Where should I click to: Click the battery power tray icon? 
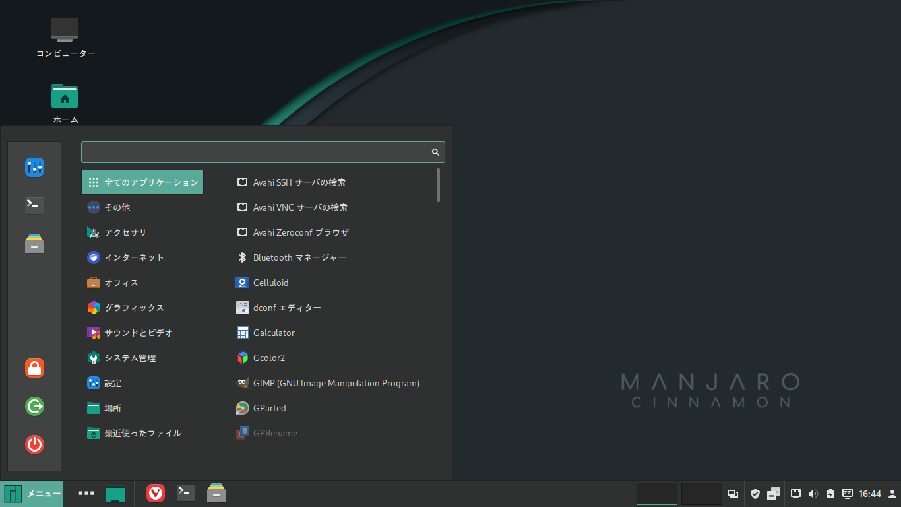pyautogui.click(x=830, y=494)
